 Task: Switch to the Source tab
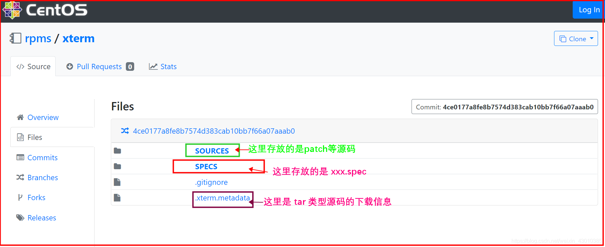tap(33, 66)
